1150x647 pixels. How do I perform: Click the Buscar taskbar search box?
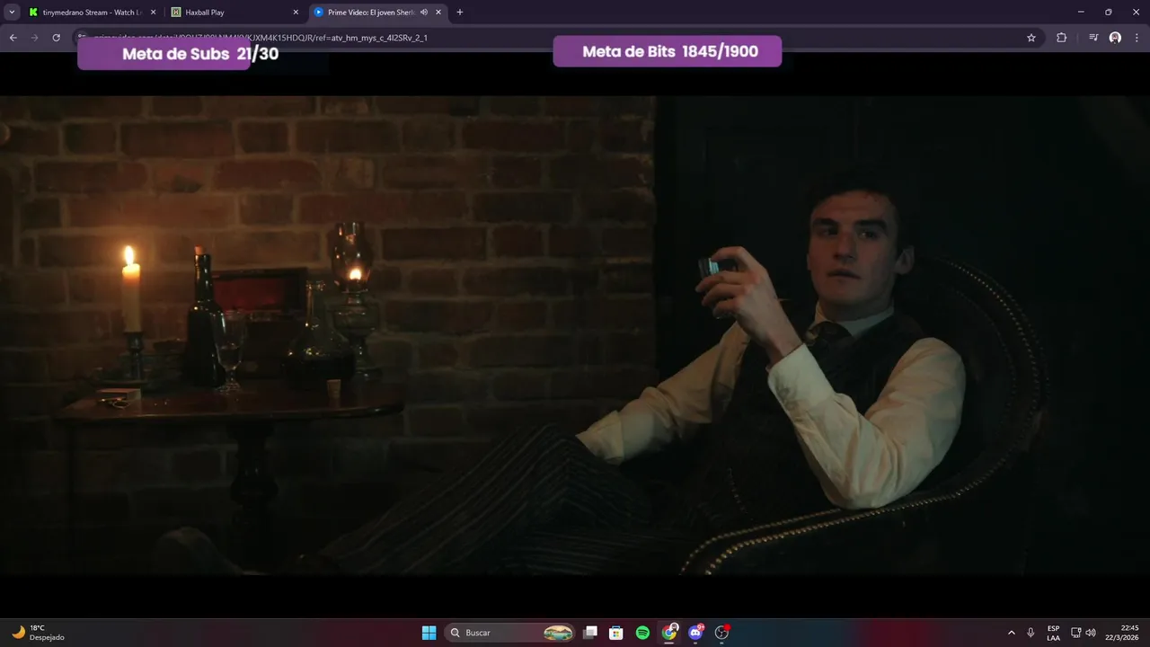[510, 633]
